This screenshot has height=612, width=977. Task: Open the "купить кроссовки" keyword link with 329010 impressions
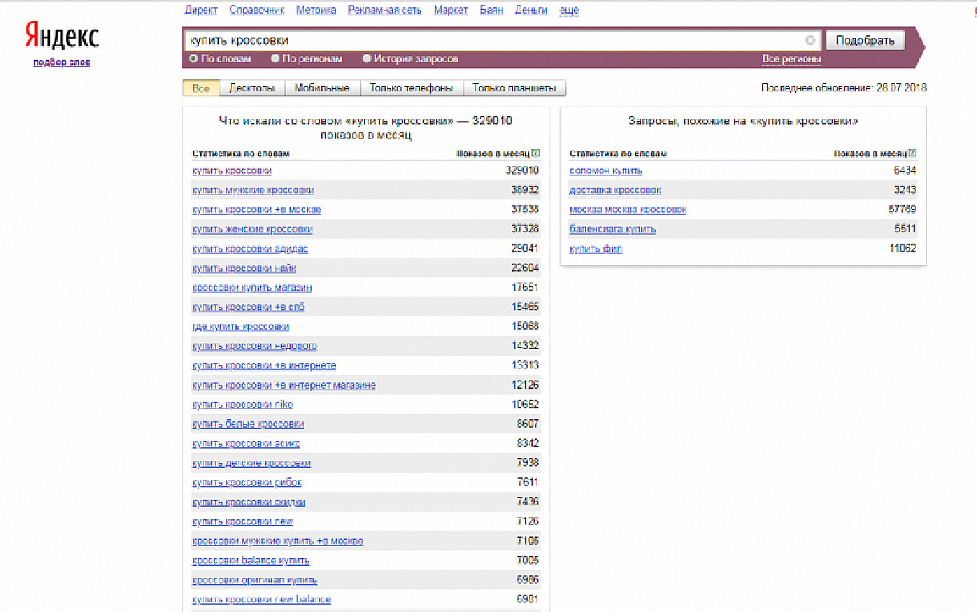(232, 171)
